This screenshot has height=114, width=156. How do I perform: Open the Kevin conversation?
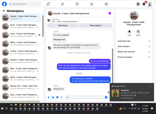point(21,26)
